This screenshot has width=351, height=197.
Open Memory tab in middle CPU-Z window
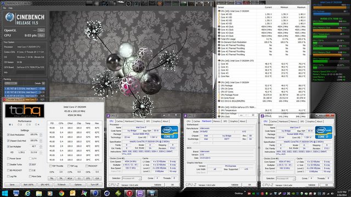[x=217, y=121]
